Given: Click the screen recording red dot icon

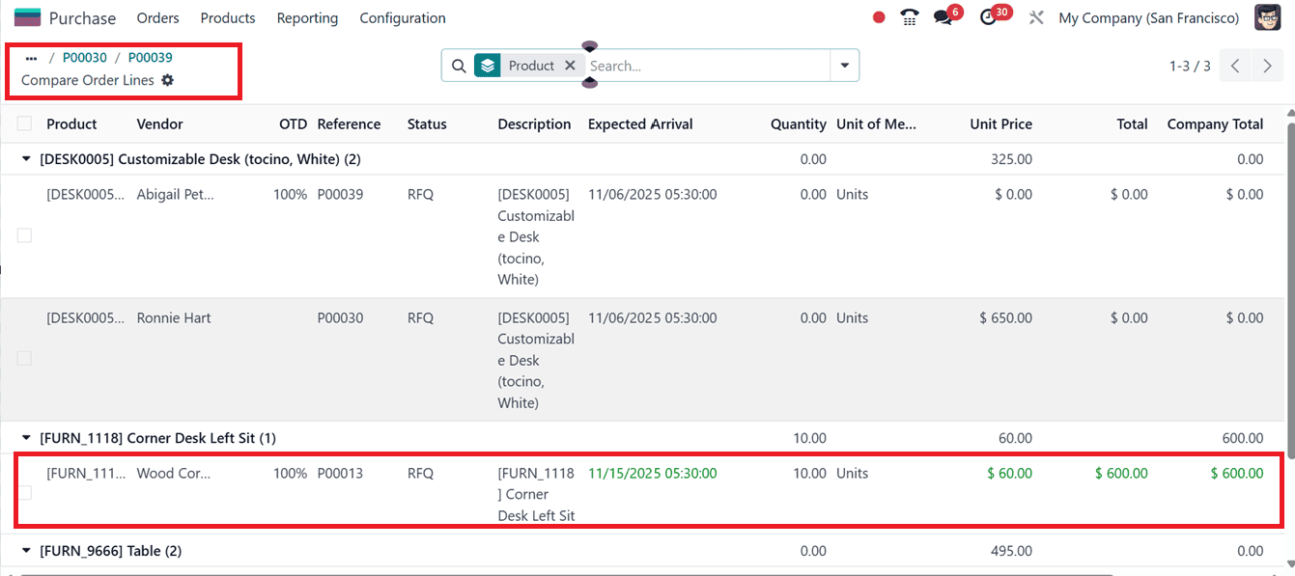Looking at the screenshot, I should 878,16.
